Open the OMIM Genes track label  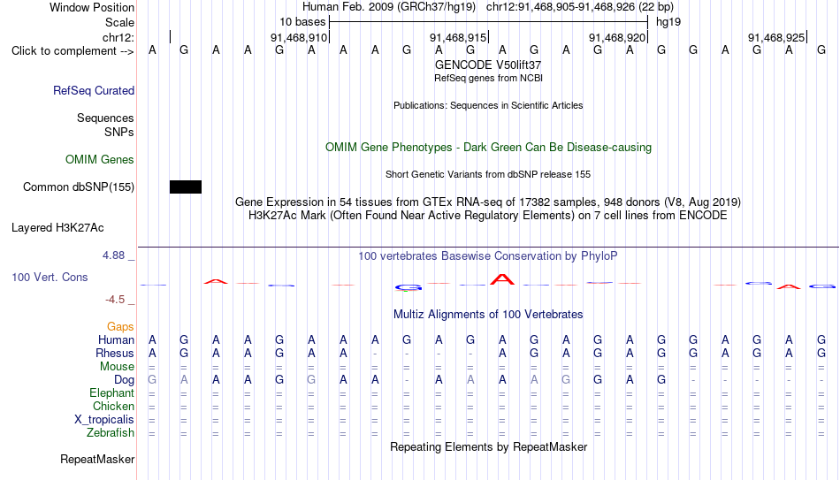point(100,160)
